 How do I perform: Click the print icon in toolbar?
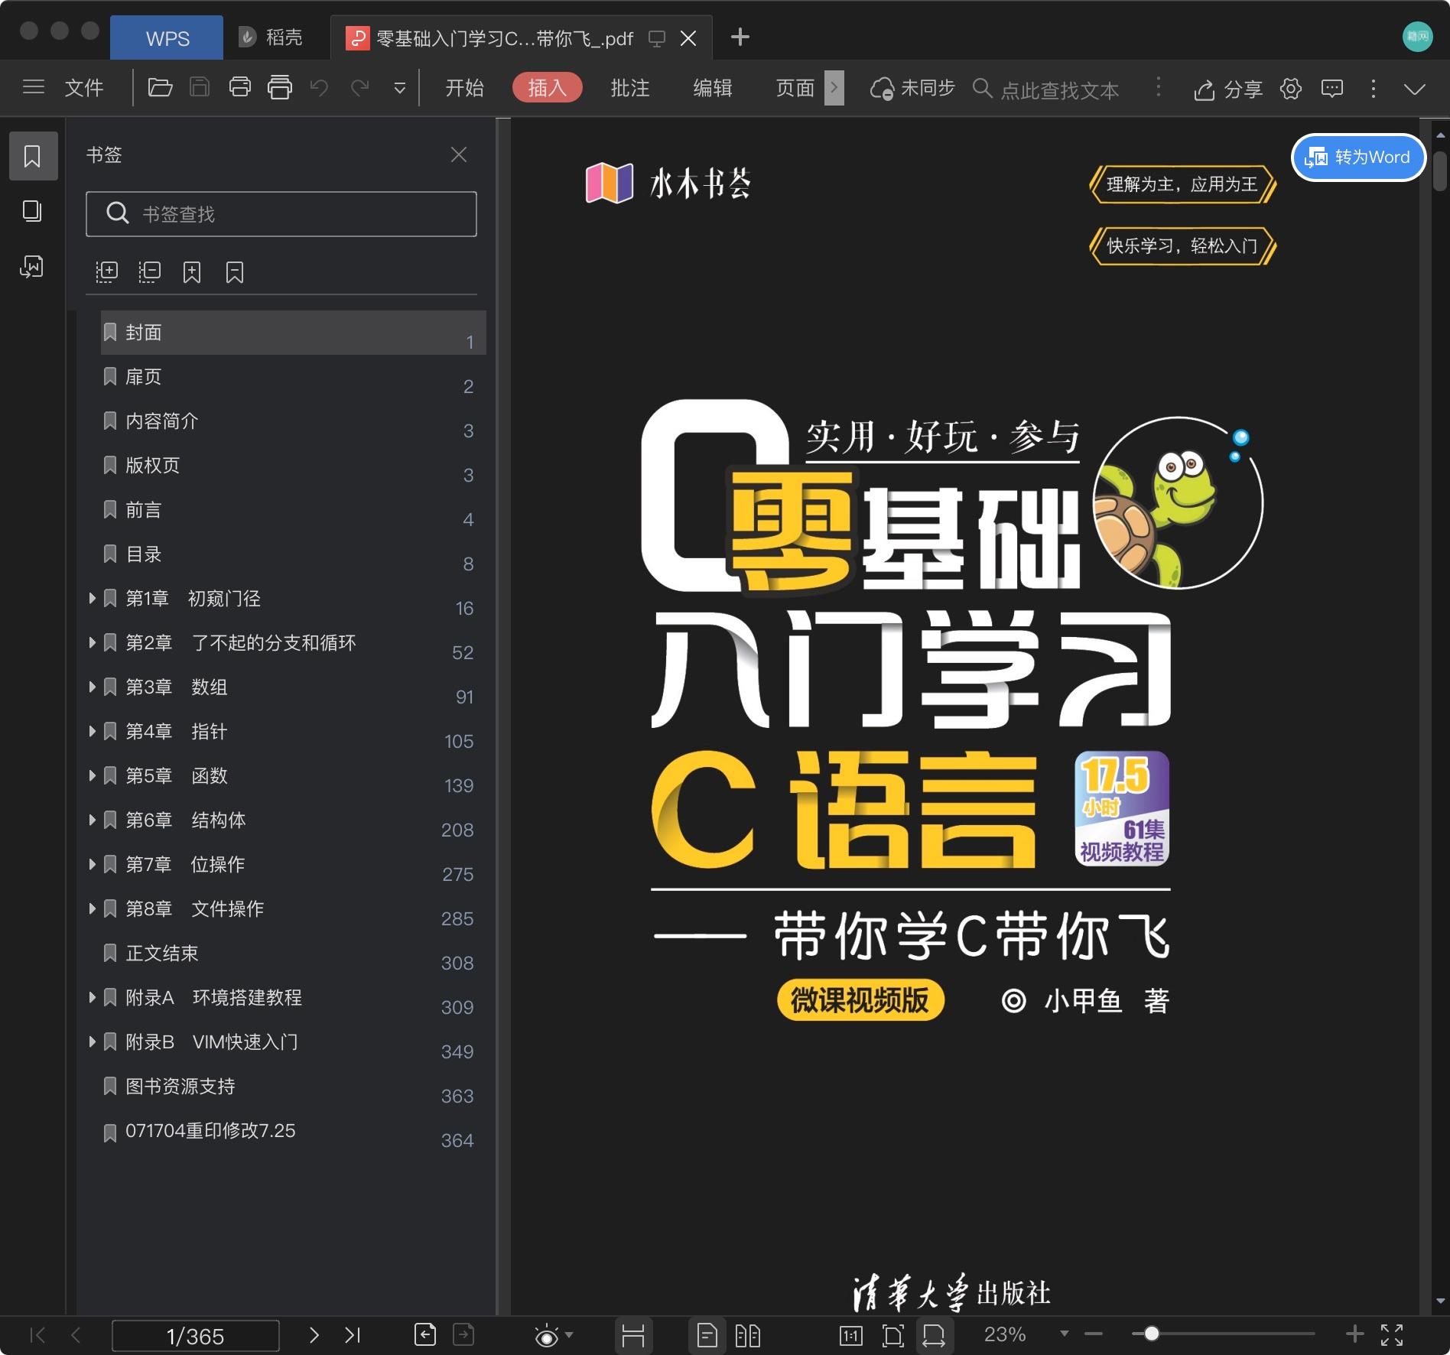coord(240,88)
